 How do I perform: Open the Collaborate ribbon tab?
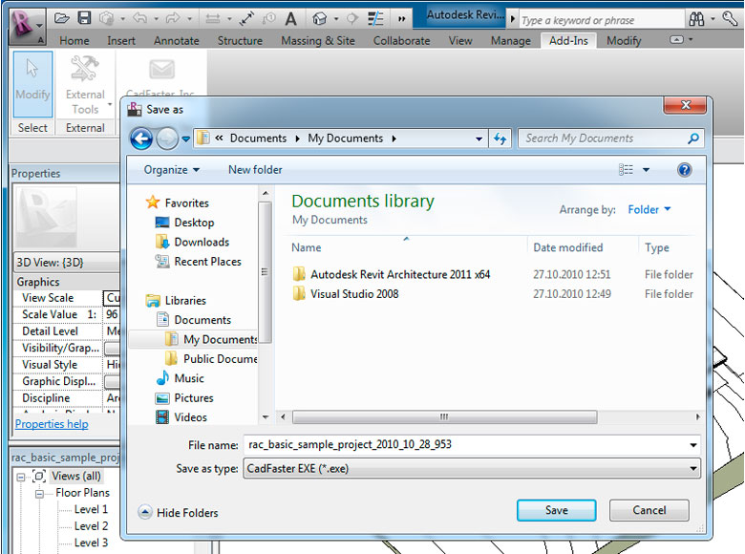pyautogui.click(x=401, y=41)
